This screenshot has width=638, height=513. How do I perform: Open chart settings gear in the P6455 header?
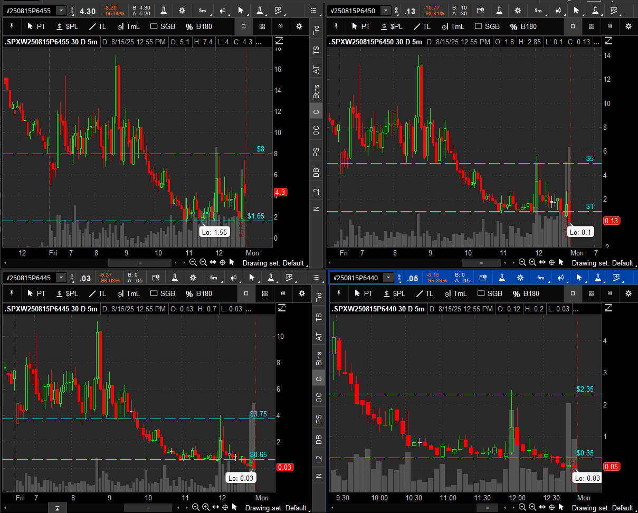[x=182, y=11]
